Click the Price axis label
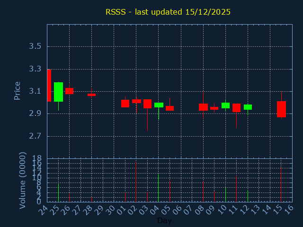Image resolution: width=303 pixels, height=227 pixels. 17,91
